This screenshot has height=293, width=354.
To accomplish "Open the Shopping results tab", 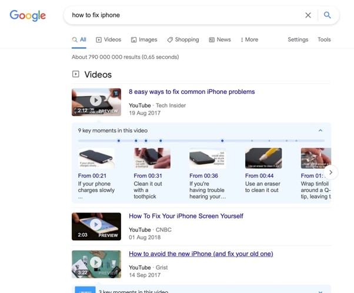I will (x=183, y=40).
